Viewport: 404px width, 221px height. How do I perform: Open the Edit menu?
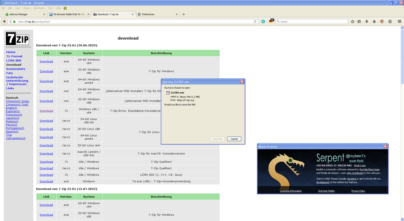click(x=10, y=8)
